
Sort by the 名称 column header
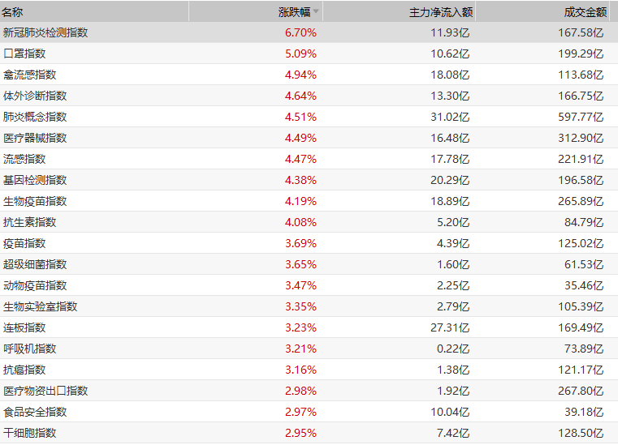(13, 12)
